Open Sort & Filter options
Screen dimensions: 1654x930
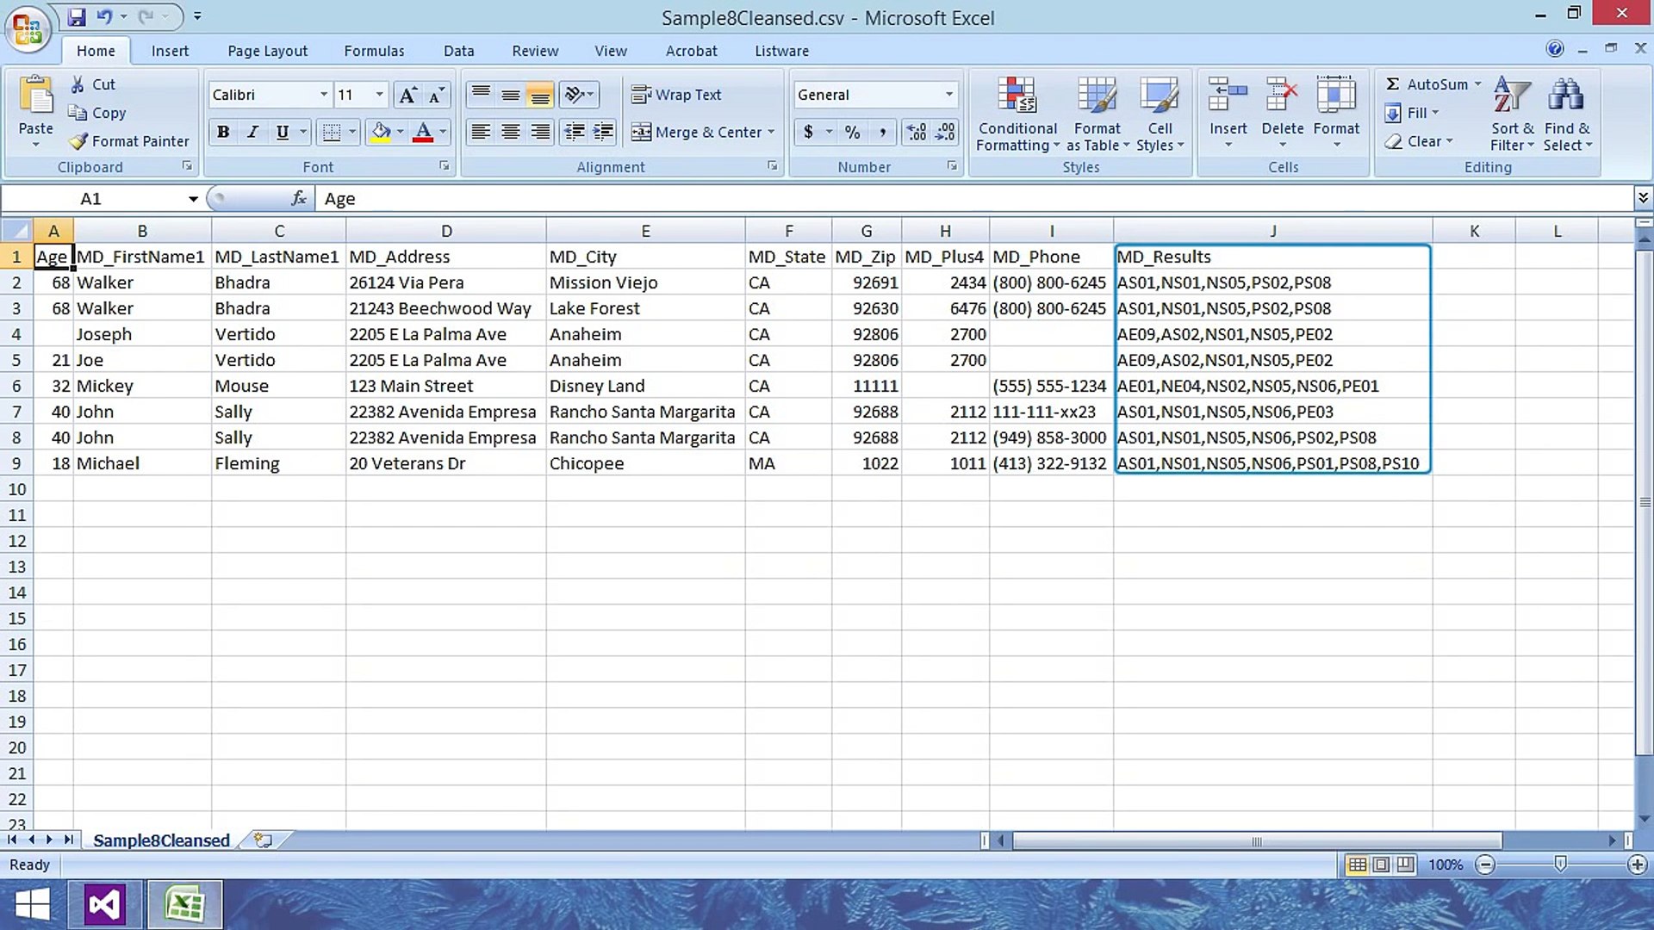[1512, 113]
